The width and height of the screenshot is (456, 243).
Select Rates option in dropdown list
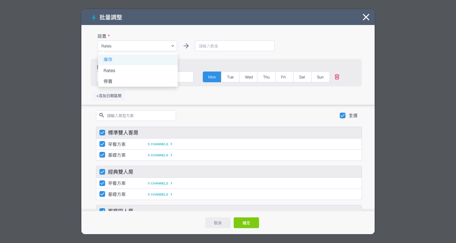138,71
